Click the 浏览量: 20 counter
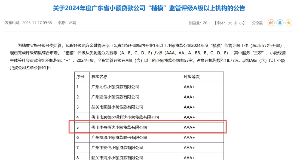 pyautogui.click(x=198, y=23)
